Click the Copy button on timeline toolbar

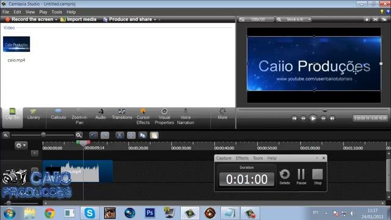(x=142, y=135)
